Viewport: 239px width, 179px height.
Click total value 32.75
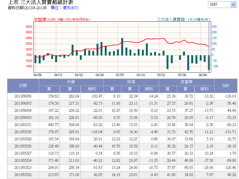tap(232, 139)
